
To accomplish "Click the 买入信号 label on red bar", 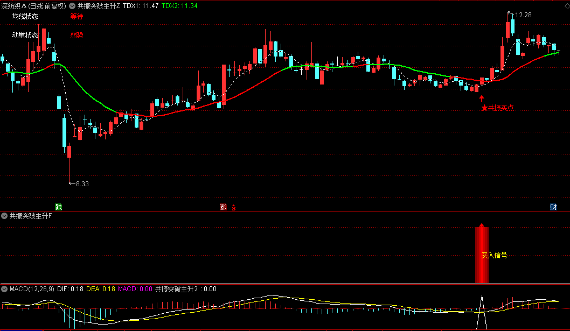I will 494,256.
